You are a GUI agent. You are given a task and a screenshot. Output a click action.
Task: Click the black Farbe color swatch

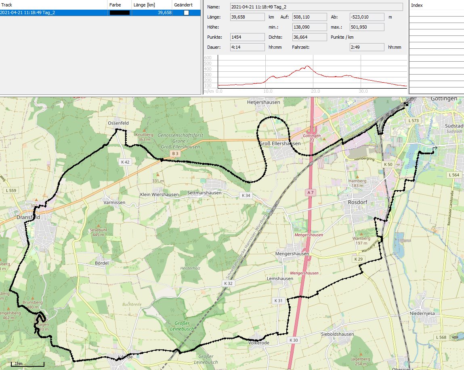coord(120,12)
